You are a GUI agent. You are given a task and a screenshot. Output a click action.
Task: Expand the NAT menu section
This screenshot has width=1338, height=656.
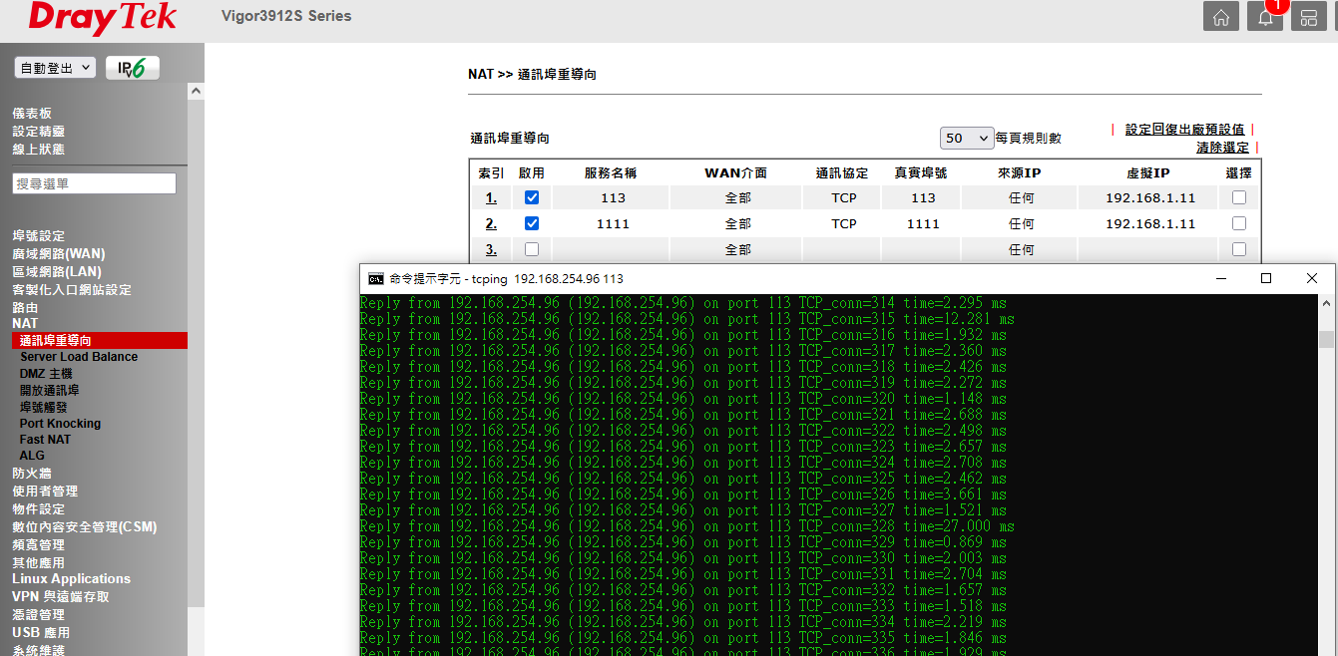25,323
